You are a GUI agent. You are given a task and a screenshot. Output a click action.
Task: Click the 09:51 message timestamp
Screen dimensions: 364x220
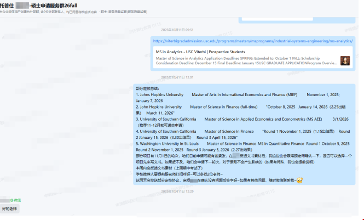(x=177, y=30)
